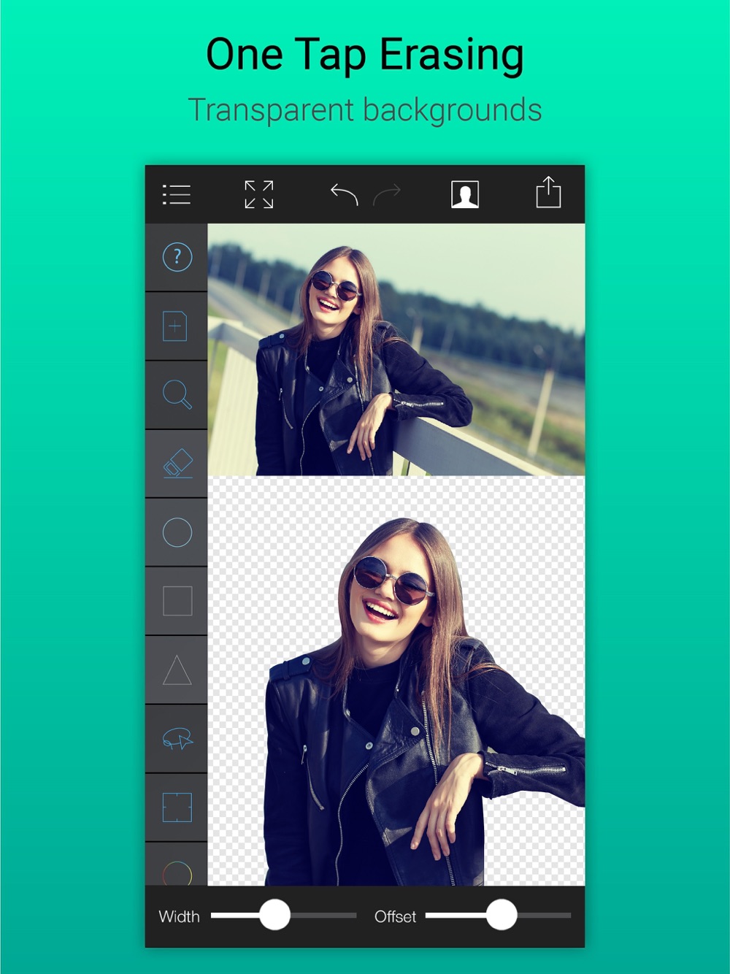730x974 pixels.
Task: Open the list menu icon
Action: coord(176,194)
